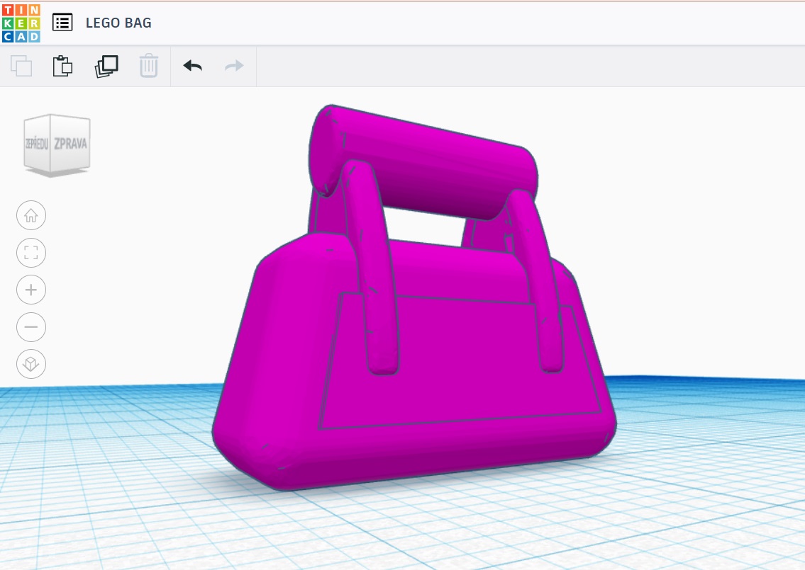Click the Tinkercad logo
The height and width of the screenshot is (570, 805).
tap(21, 23)
